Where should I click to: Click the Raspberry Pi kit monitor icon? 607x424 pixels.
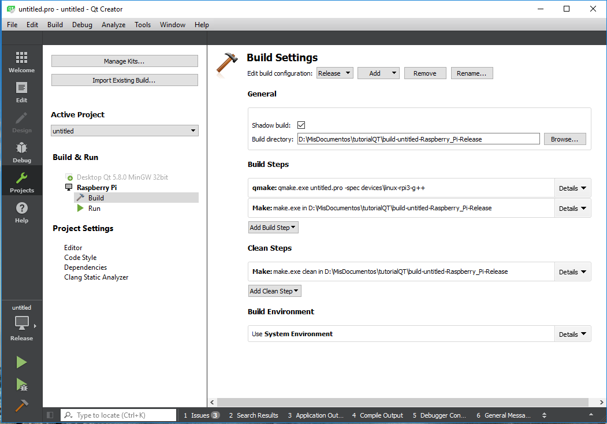(69, 187)
